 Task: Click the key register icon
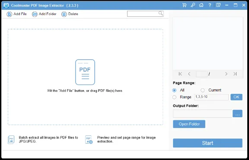pyautogui.click(x=193, y=5)
